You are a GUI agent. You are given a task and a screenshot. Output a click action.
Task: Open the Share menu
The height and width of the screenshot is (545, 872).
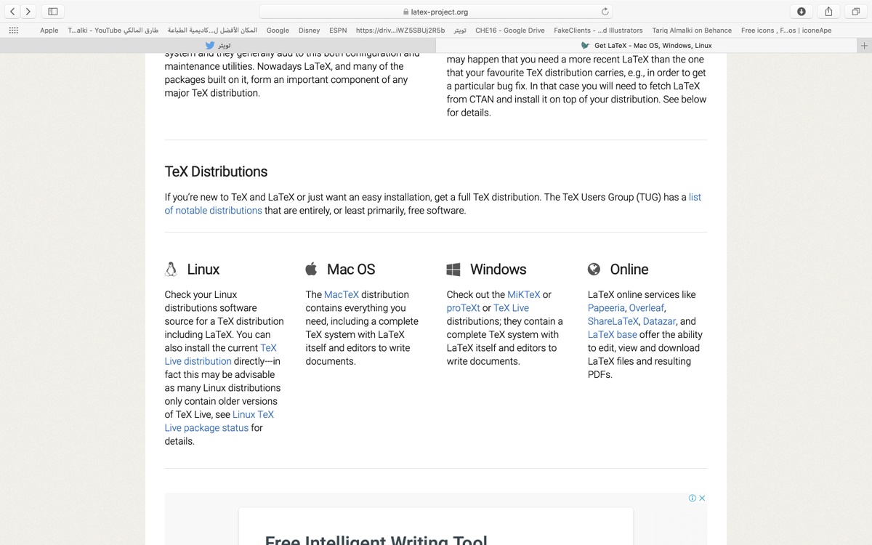(828, 12)
